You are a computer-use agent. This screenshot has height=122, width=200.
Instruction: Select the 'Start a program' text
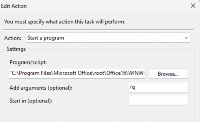pos(46,38)
